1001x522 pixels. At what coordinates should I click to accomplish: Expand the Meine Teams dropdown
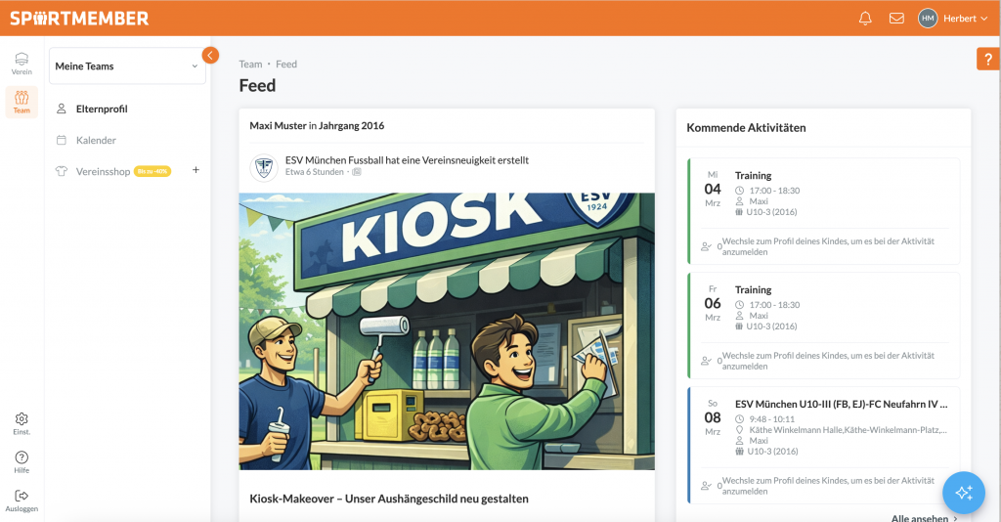[x=127, y=66]
